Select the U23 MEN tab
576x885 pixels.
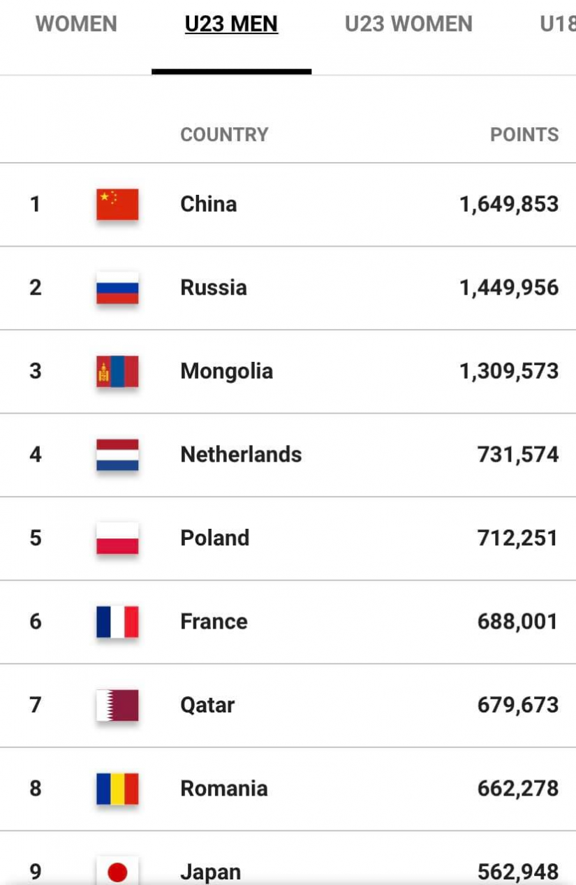pos(231,24)
